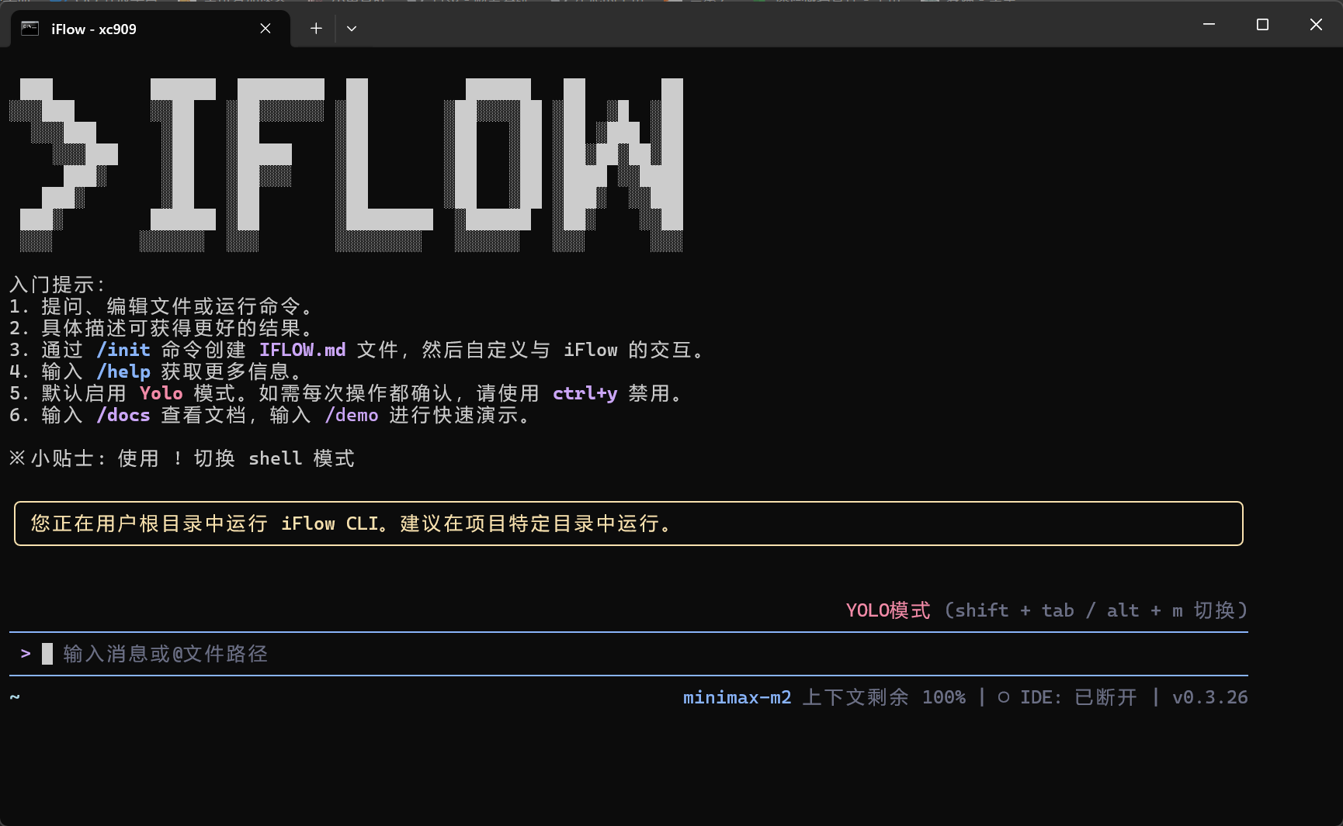Close the iFlow - xc909 tab

coord(265,28)
